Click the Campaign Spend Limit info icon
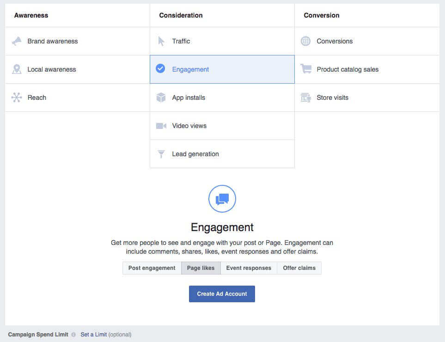 click(x=74, y=334)
